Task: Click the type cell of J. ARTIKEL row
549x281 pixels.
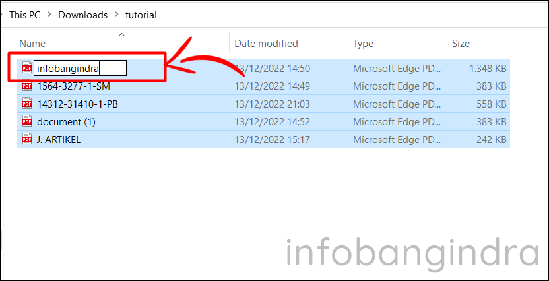Action: click(397, 140)
